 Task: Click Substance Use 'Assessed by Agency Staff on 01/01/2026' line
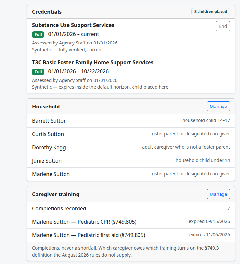[x=75, y=43]
